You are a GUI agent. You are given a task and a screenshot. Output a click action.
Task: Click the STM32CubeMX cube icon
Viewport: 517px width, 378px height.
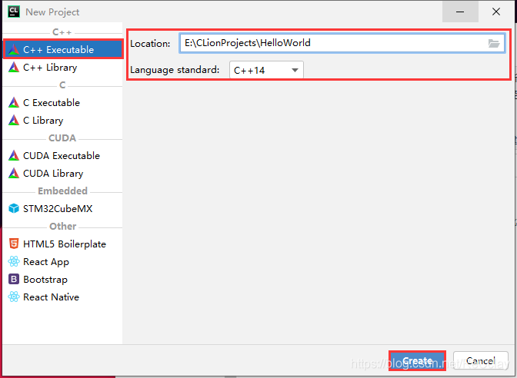click(x=14, y=208)
